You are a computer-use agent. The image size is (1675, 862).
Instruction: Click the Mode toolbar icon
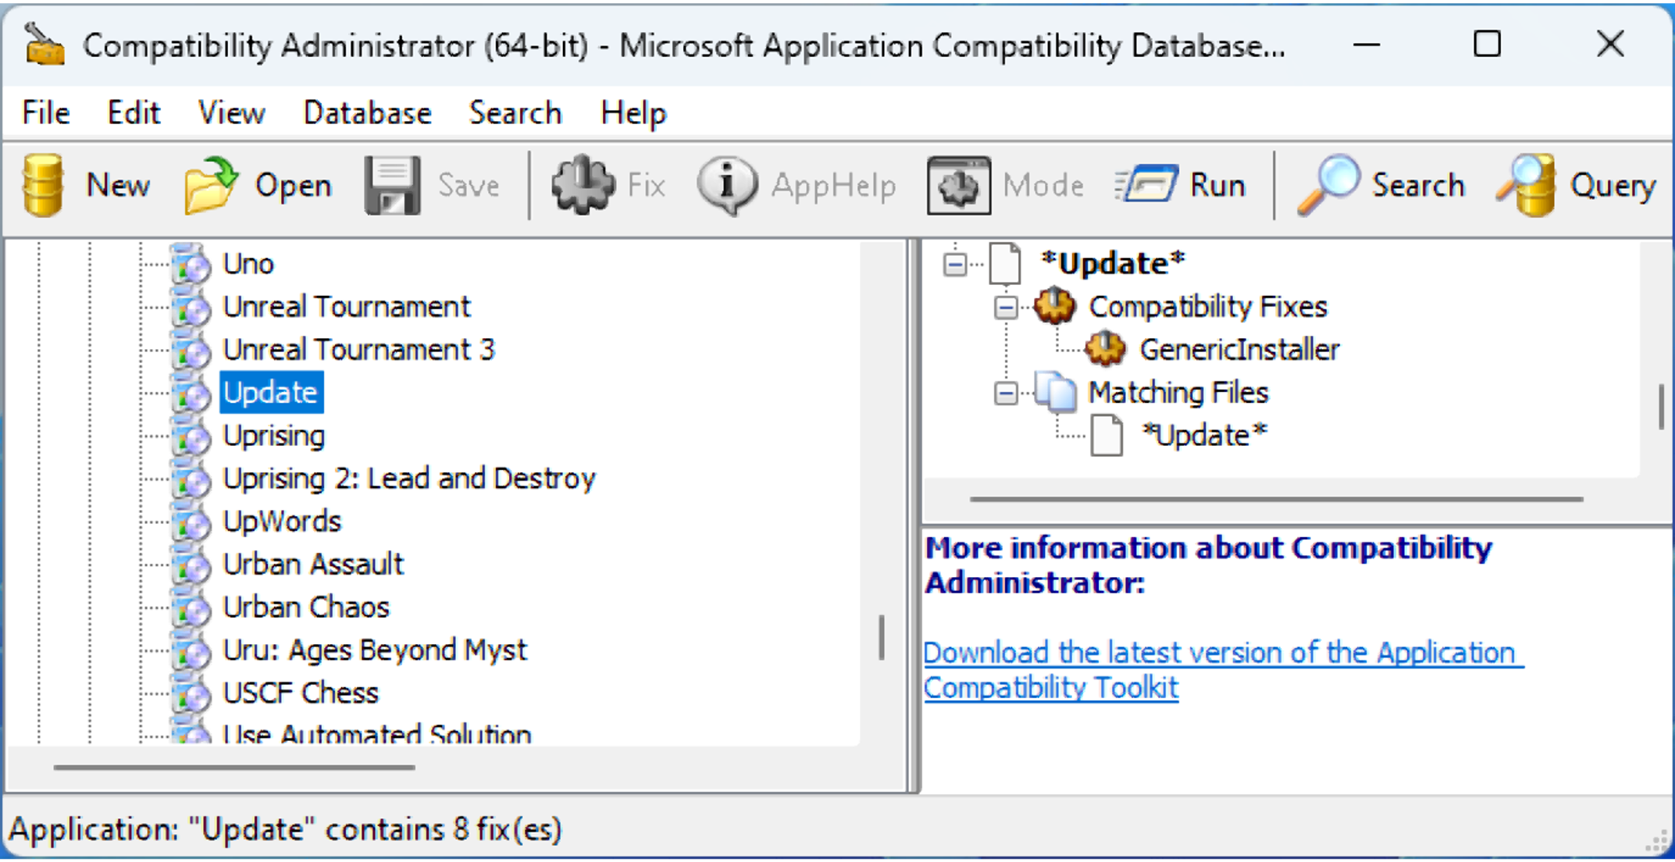(x=958, y=186)
